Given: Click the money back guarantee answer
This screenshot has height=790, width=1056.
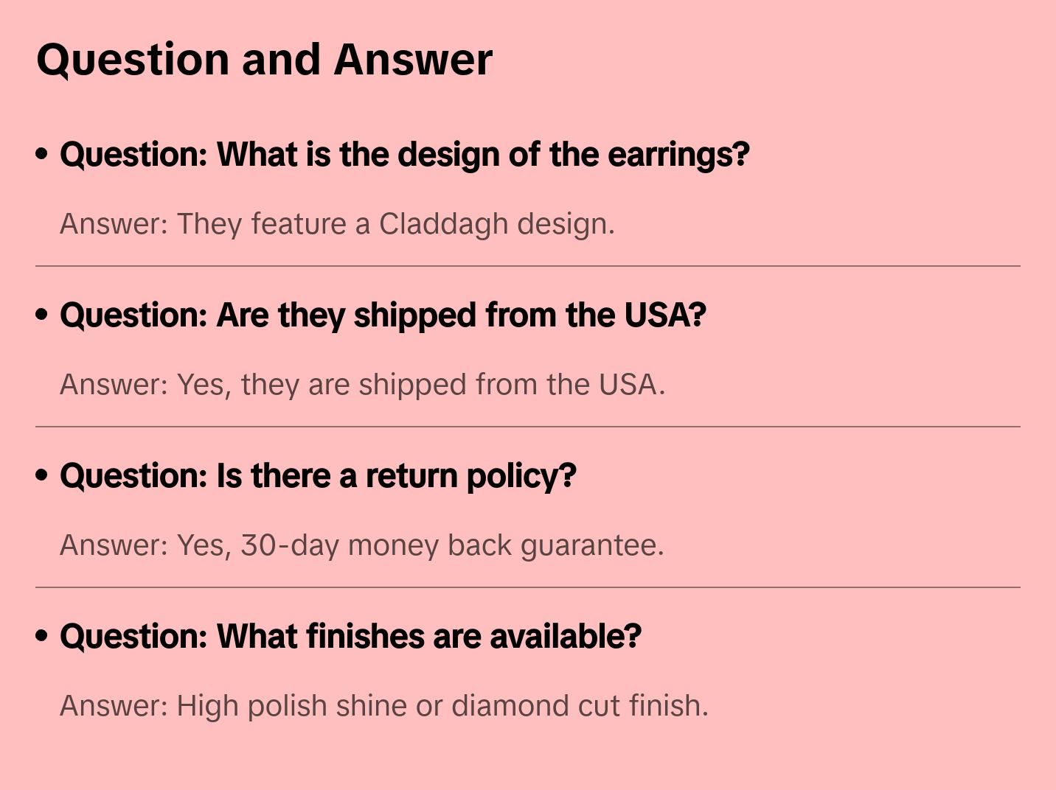Looking at the screenshot, I should click(361, 545).
